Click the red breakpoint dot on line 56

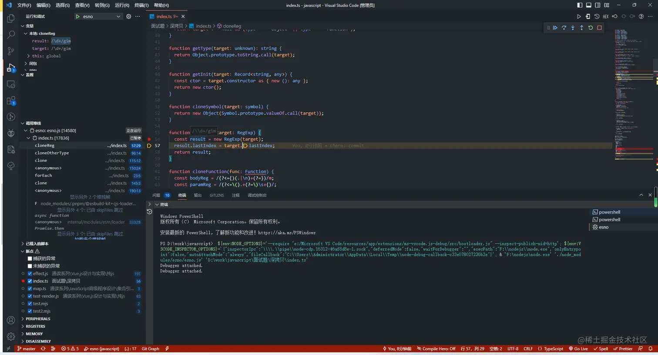149,139
